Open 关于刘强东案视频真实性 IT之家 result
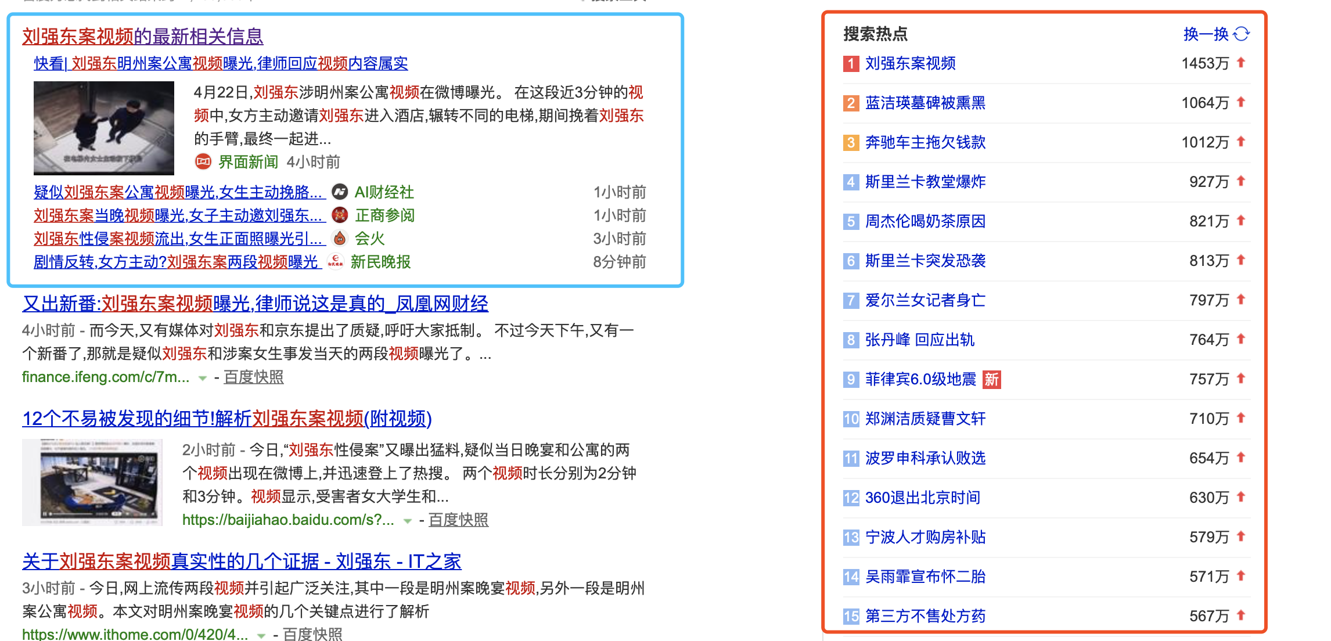The image size is (1331, 641). [242, 561]
